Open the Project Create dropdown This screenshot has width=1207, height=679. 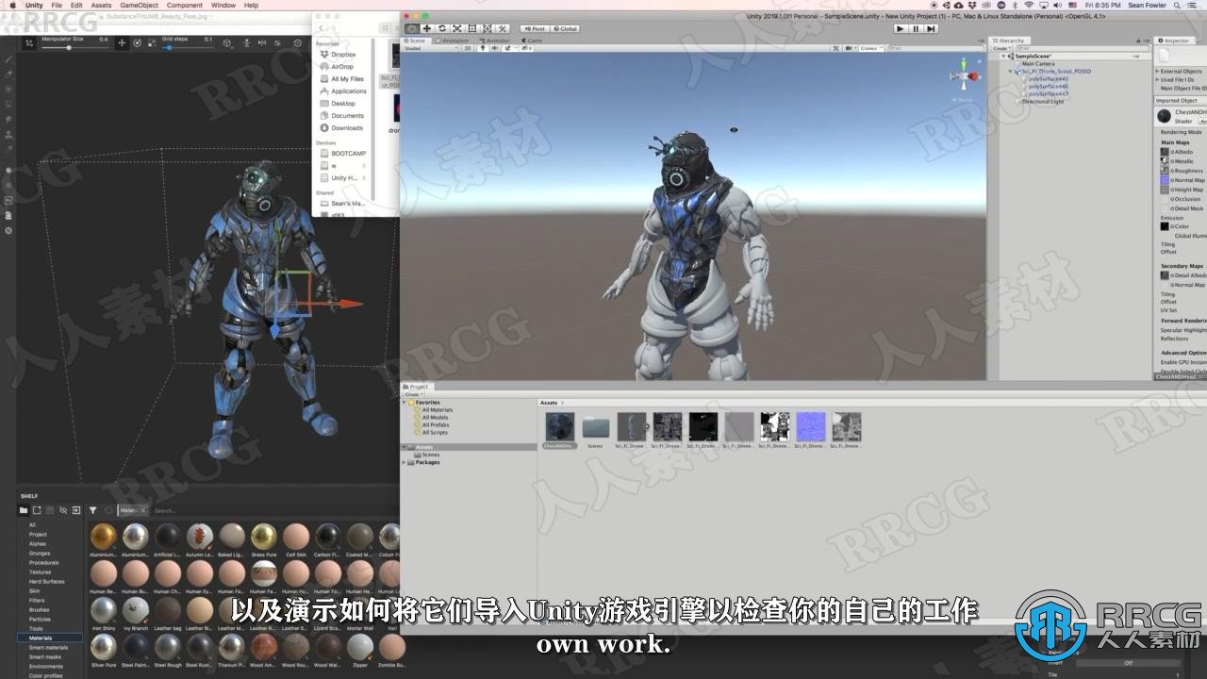pyautogui.click(x=412, y=394)
